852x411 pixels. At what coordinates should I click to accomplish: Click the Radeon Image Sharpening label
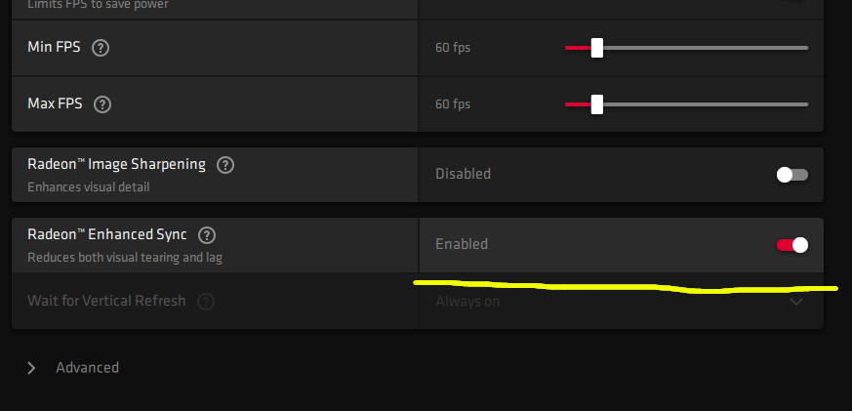[116, 164]
